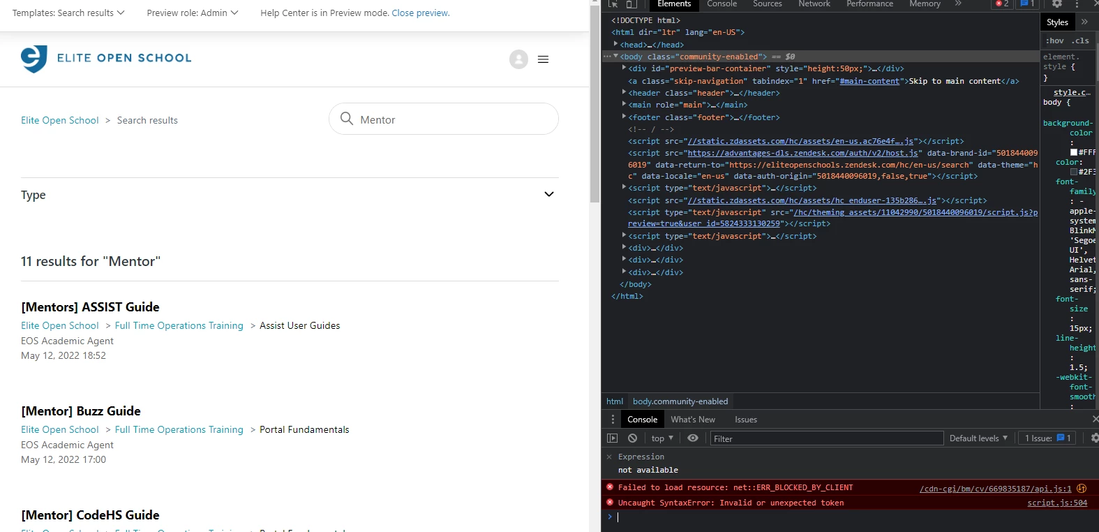1099x532 pixels.
Task: Expand preview-bar-container div node
Action: point(624,68)
